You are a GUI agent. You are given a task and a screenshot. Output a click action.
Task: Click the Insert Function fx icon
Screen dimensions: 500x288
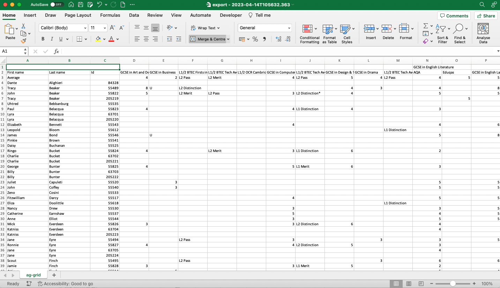point(56,51)
